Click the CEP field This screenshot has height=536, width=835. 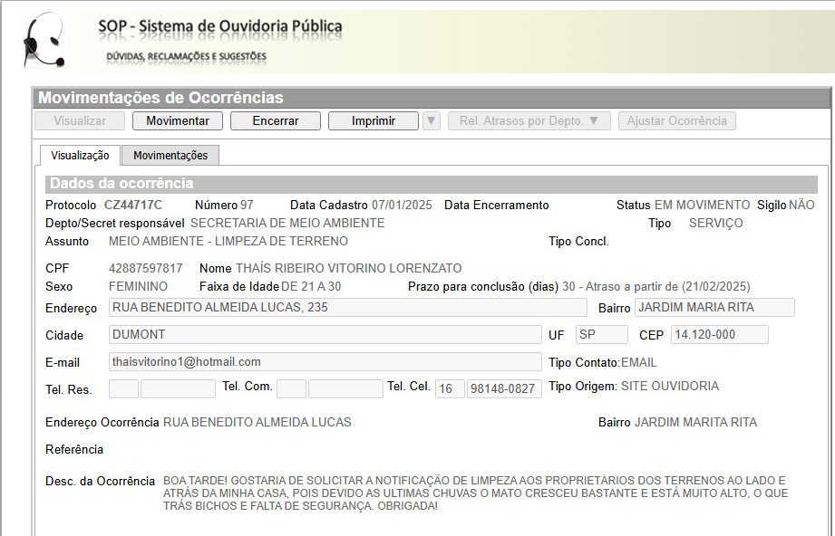719,335
